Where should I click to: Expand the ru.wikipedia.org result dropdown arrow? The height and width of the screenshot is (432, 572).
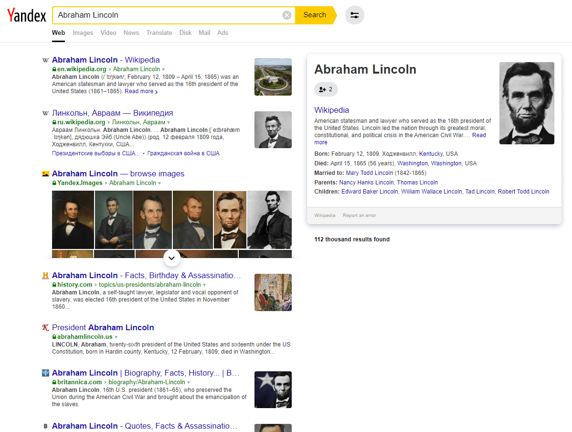click(169, 122)
